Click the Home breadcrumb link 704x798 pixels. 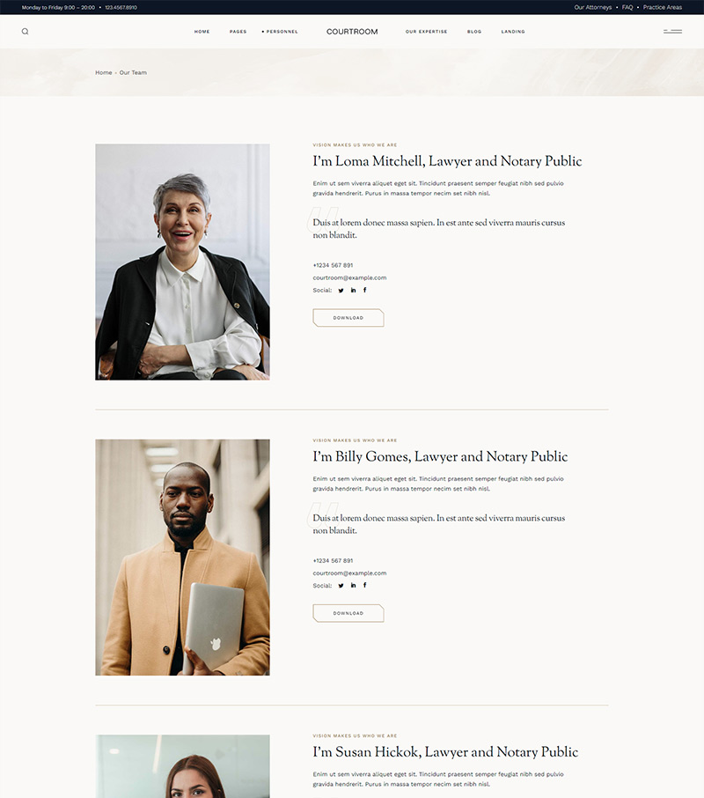(103, 73)
